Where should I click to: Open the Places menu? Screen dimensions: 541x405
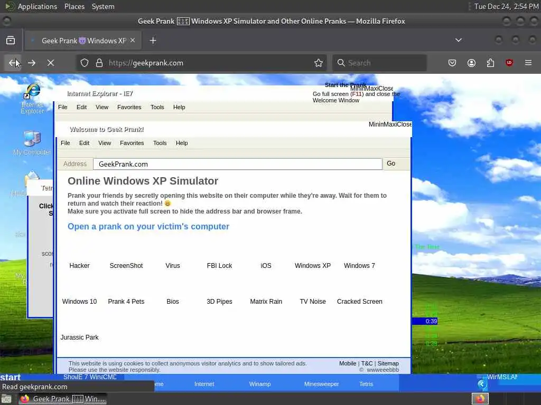(74, 6)
